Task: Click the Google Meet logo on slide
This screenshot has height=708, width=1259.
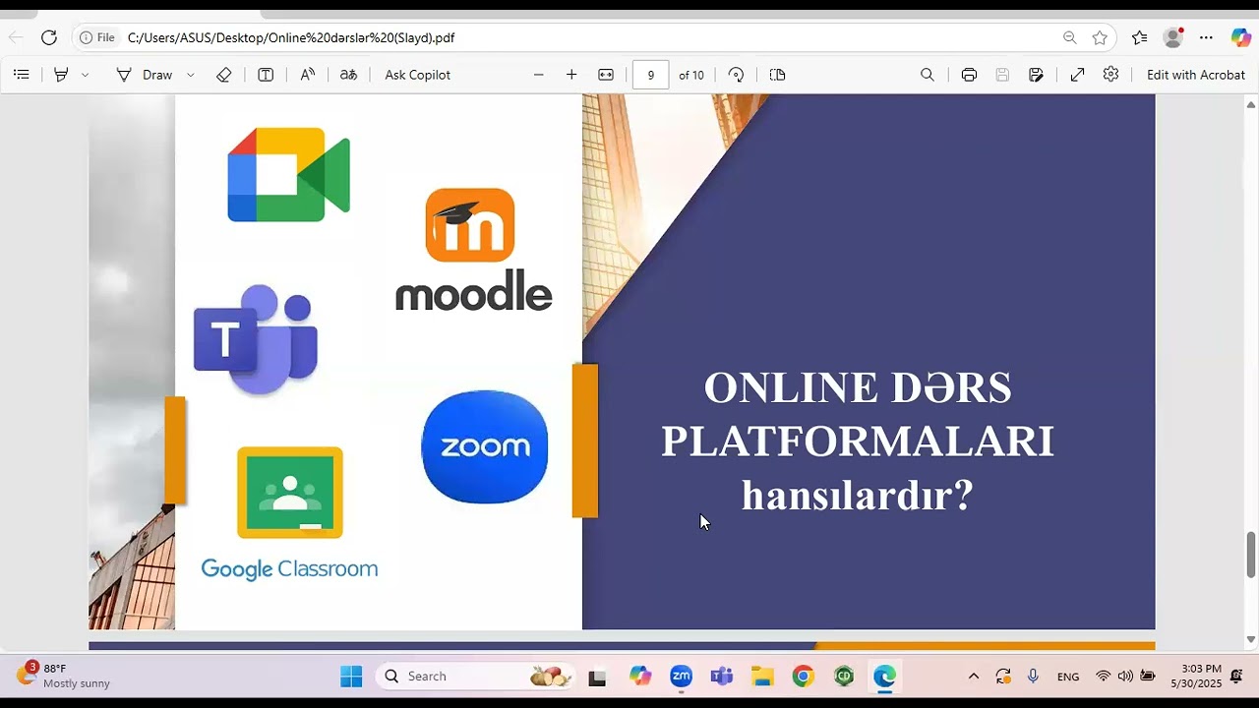Action: pyautogui.click(x=288, y=174)
